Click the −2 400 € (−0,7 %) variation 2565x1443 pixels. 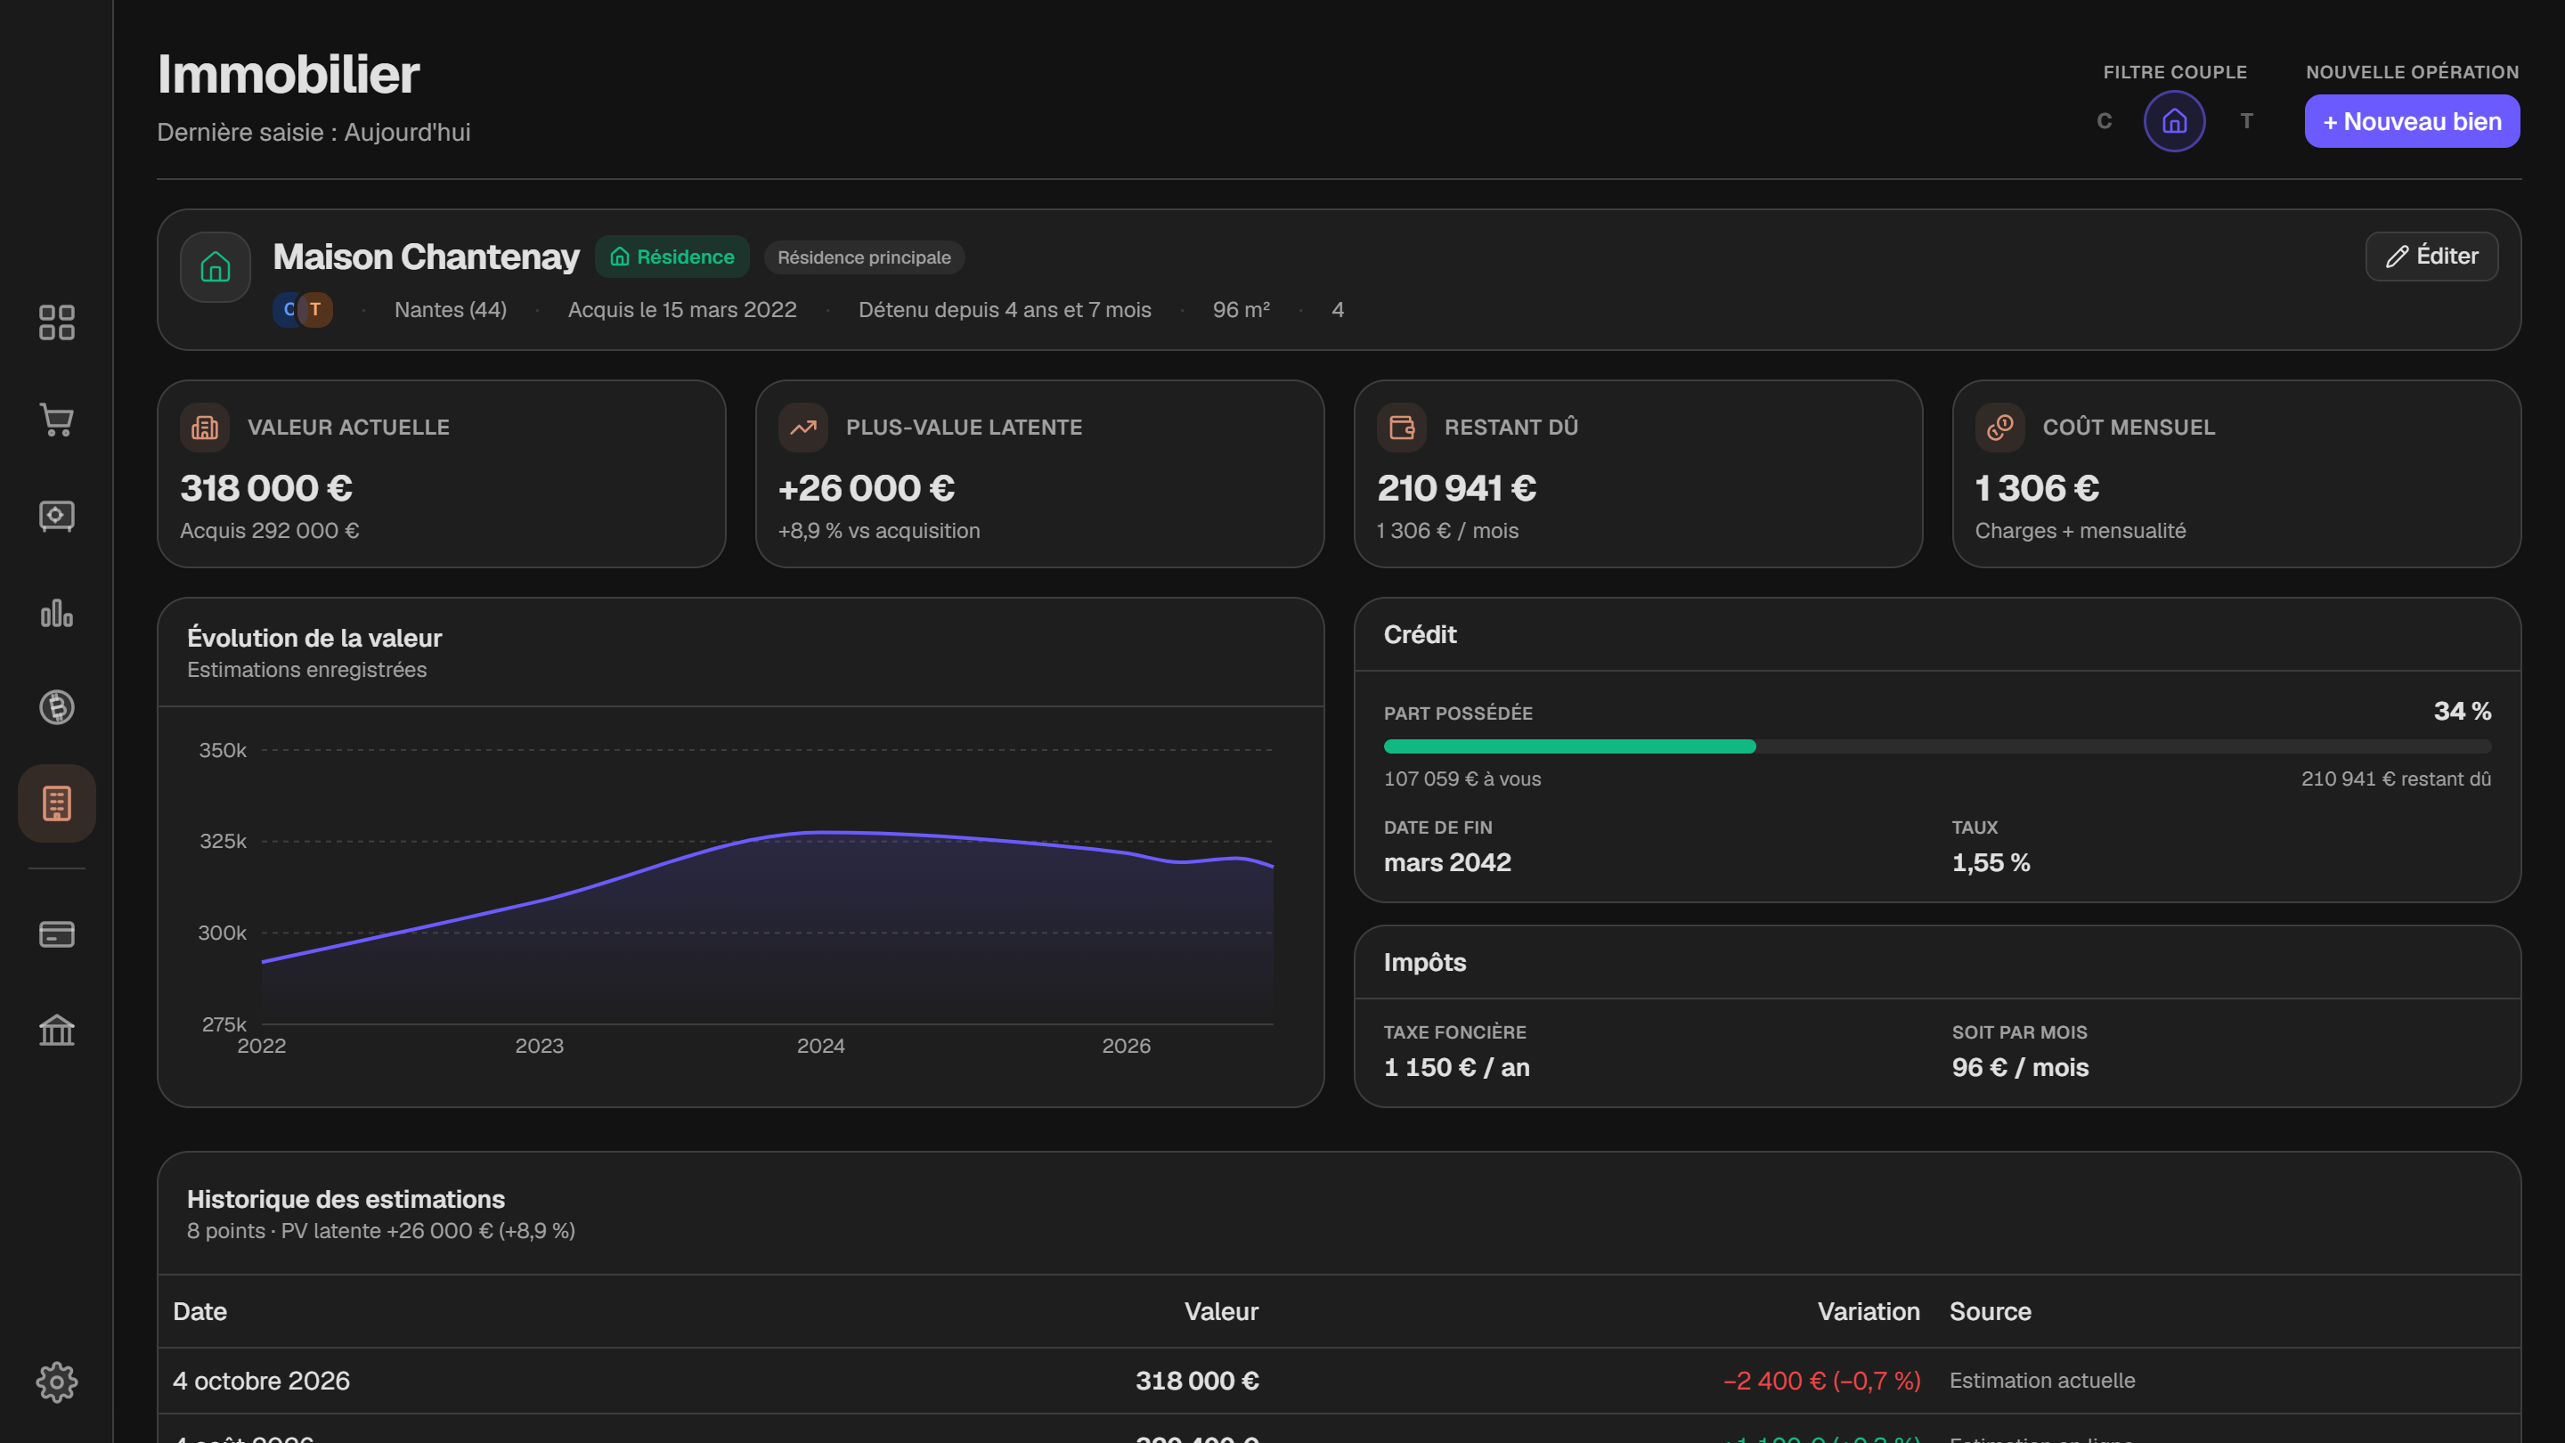pos(1822,1381)
